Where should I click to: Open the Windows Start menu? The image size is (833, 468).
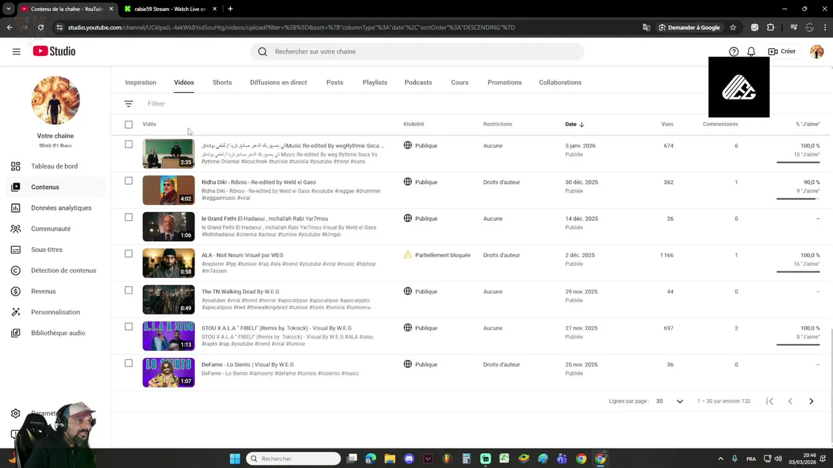[235, 459]
